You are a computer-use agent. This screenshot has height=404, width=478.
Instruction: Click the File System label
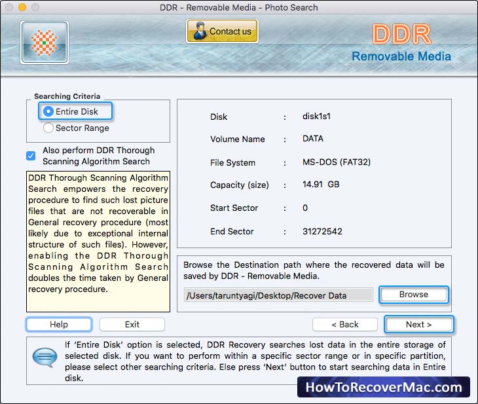[x=232, y=162]
